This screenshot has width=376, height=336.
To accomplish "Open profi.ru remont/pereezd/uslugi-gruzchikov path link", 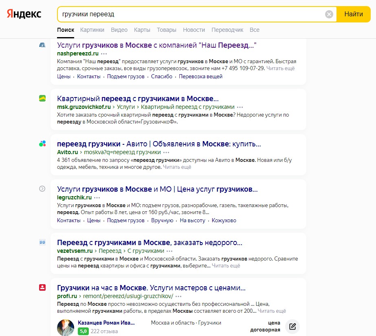I will (128, 296).
